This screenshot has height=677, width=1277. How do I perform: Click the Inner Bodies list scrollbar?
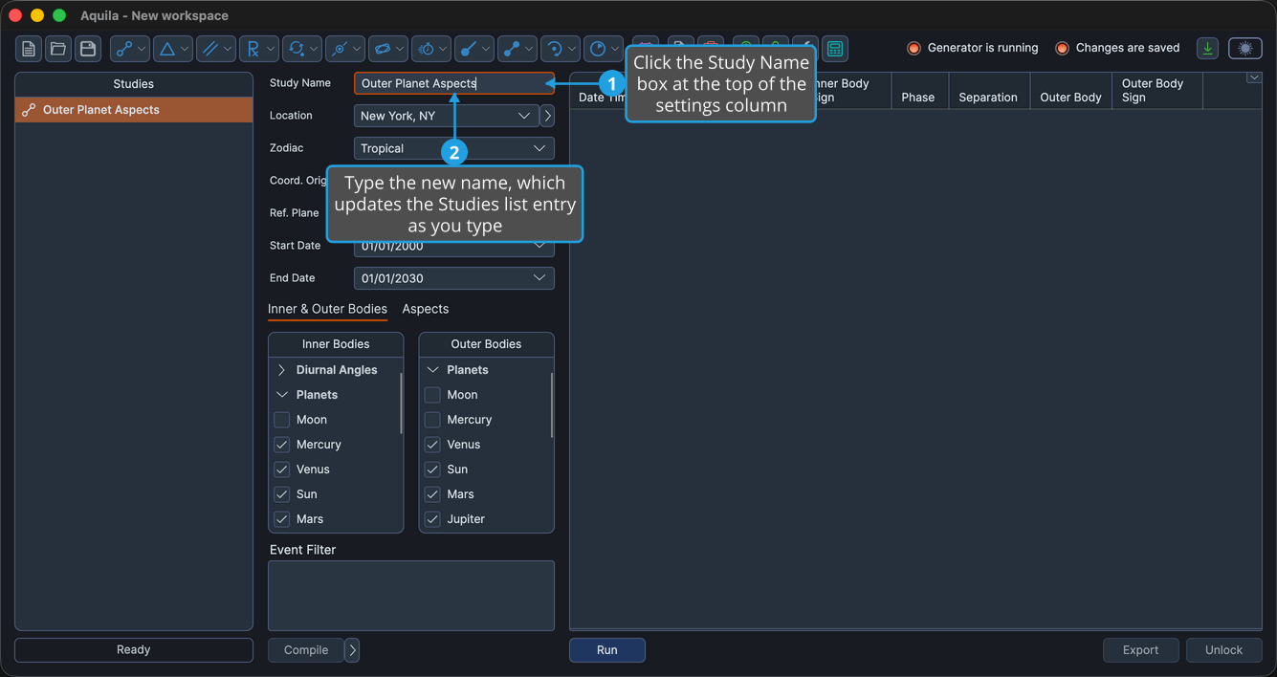[401, 404]
